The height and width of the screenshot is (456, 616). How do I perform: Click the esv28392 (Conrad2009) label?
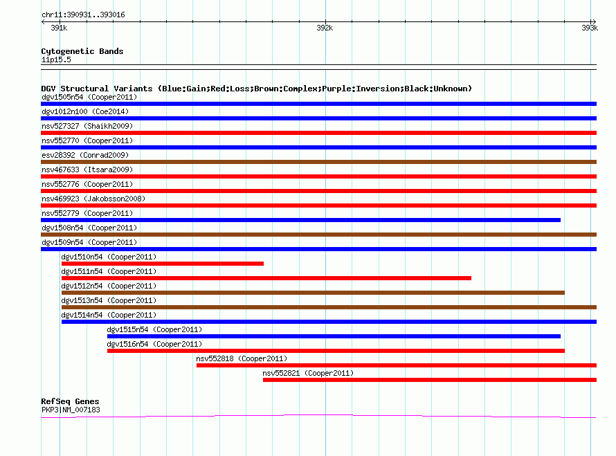click(85, 155)
